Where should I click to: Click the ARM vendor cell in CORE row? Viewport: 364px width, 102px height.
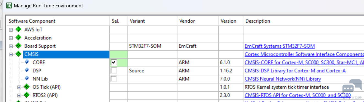pos(198,63)
